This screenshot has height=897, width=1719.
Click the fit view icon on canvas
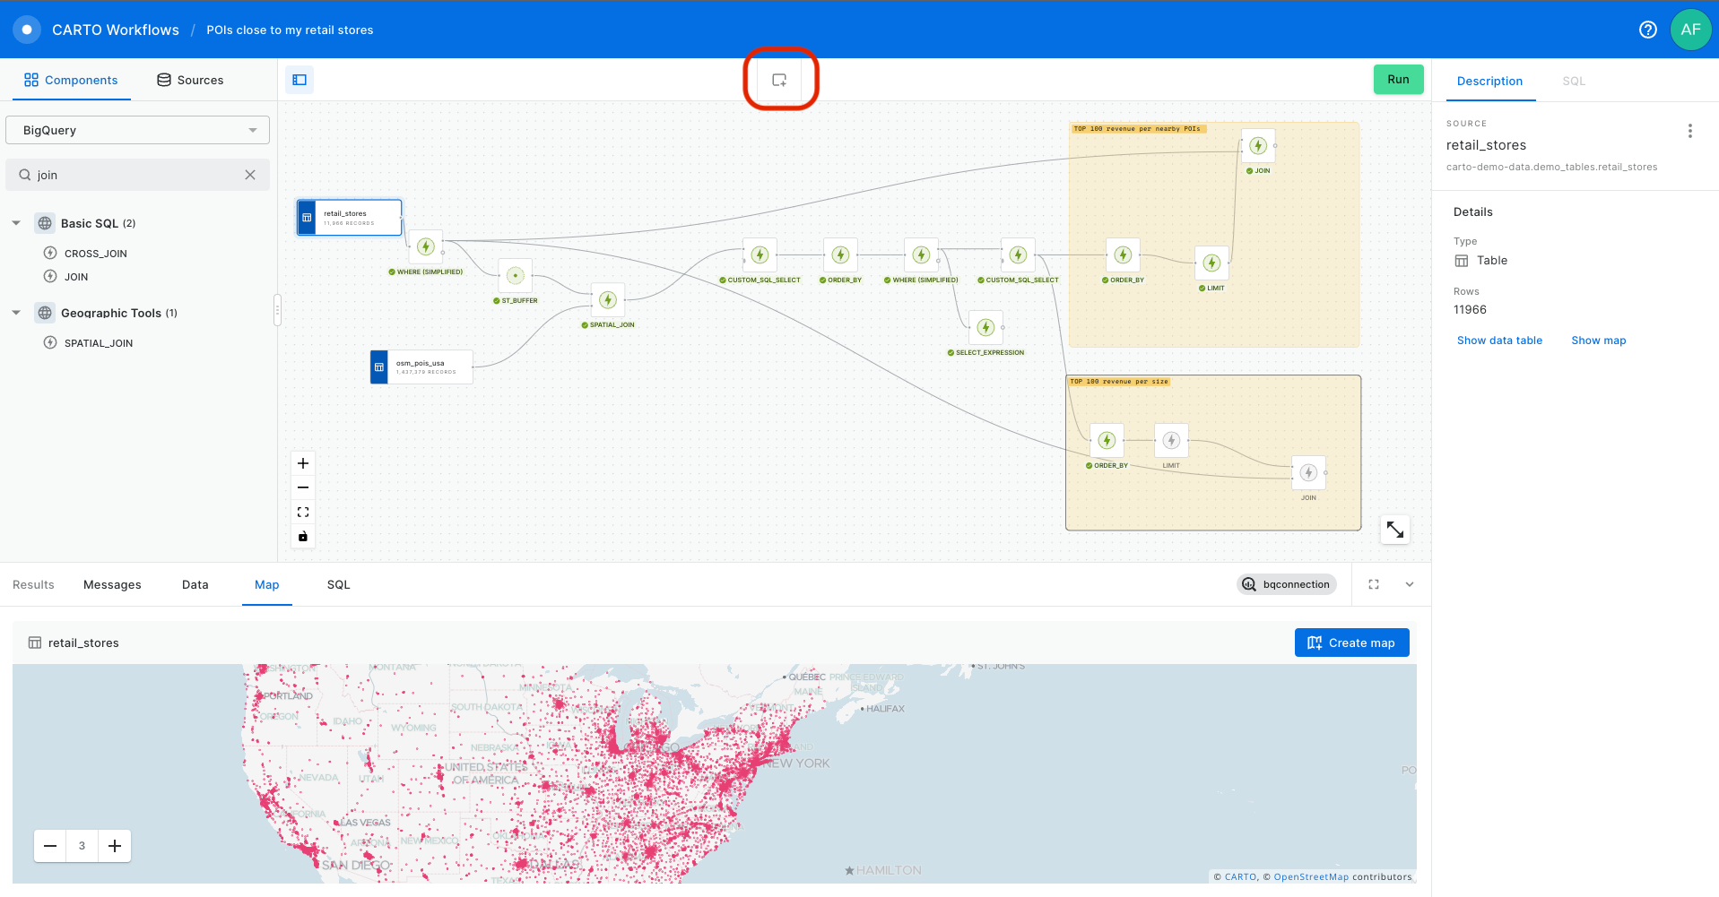[303, 512]
